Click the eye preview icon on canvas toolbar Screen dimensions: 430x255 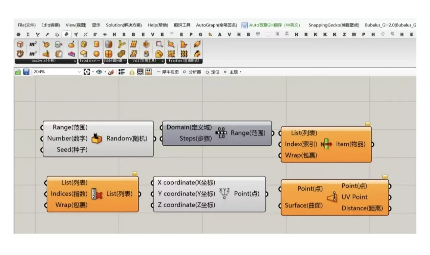(x=99, y=72)
